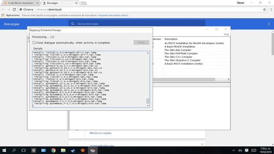Open Windows taskbar search
The width and height of the screenshot is (274, 154).
[14, 150]
